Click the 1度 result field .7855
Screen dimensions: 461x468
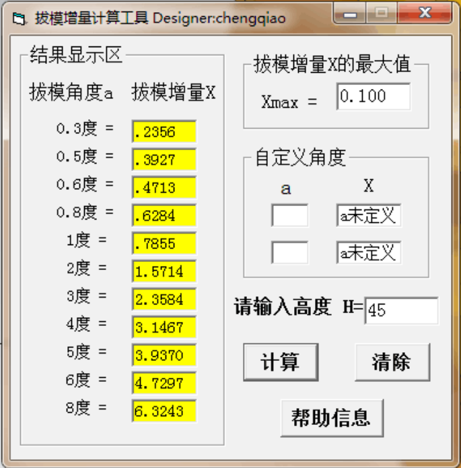164,243
